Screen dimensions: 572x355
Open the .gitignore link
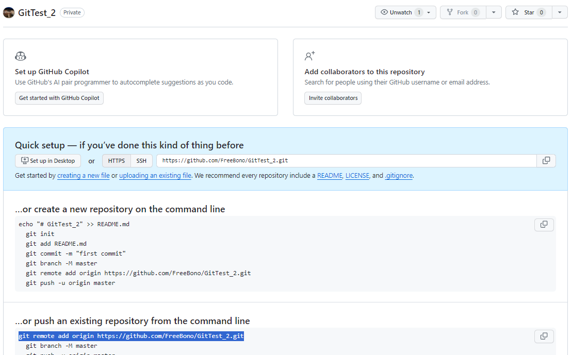coord(399,175)
